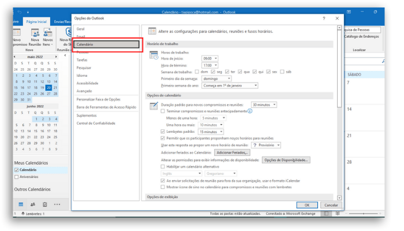Toggle Mostrar ícone de sino no calendário

point(163,187)
